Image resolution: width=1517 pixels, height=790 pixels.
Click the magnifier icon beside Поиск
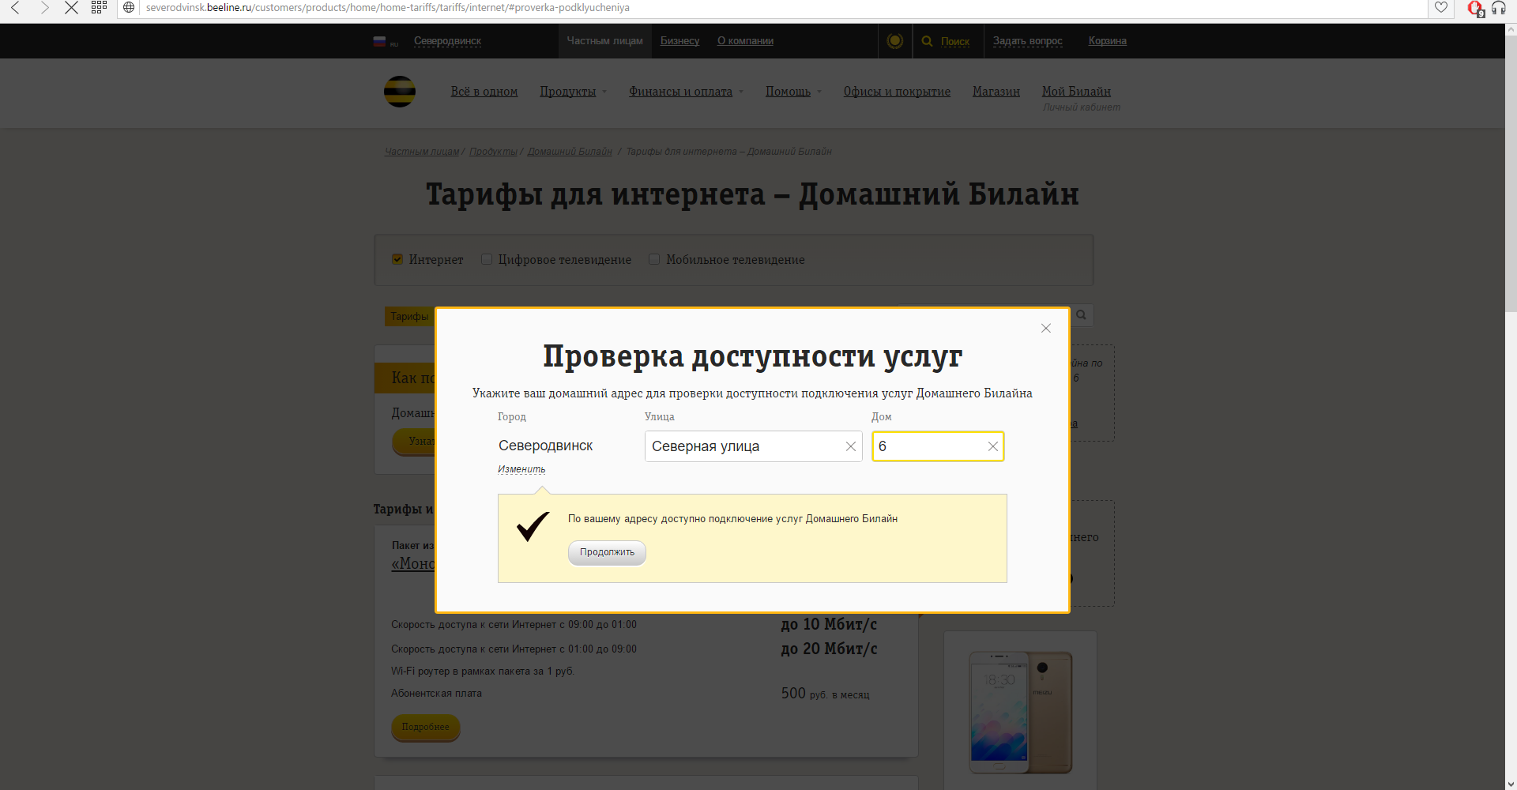(x=928, y=41)
